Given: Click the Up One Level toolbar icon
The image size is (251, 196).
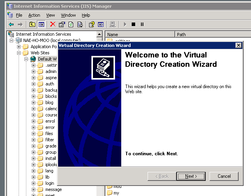Looking at the screenshot, I should [x=32, y=24].
